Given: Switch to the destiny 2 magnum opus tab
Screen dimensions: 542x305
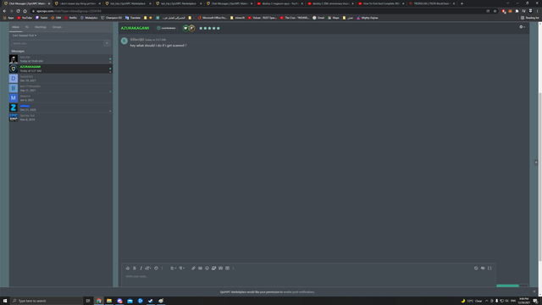Looking at the screenshot, I should tap(279, 3).
